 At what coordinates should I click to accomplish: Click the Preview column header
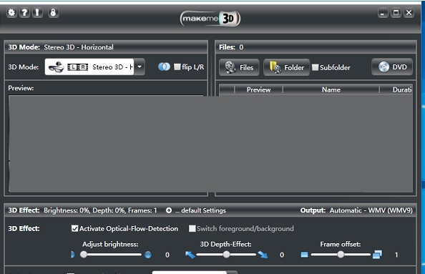pos(258,89)
